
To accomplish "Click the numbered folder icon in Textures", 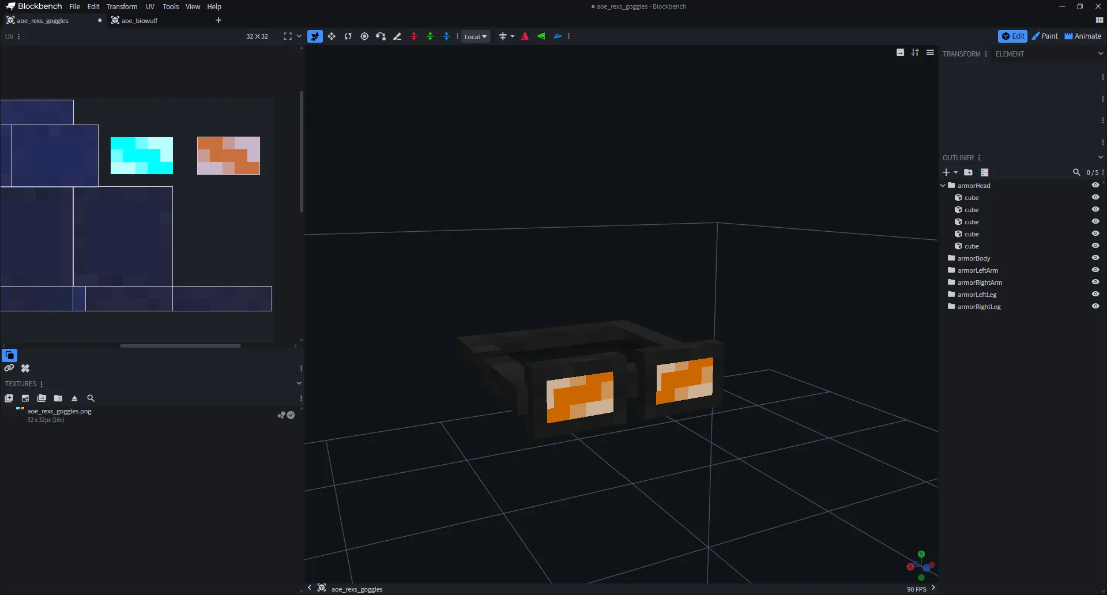I will 58,398.
